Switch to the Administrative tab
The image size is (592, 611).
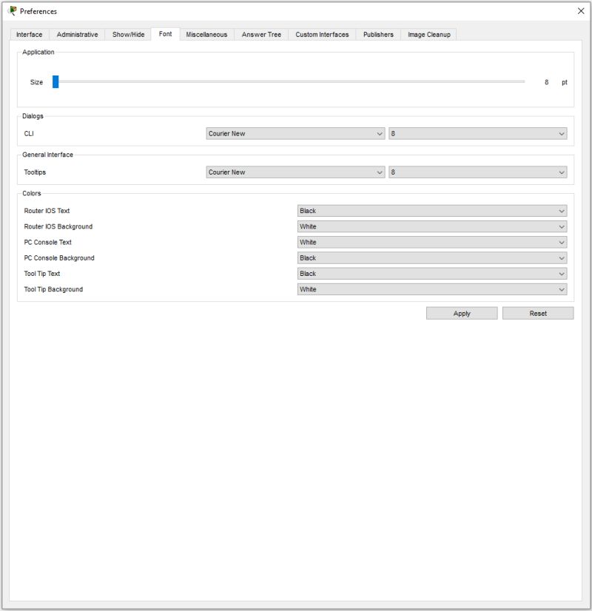point(76,34)
